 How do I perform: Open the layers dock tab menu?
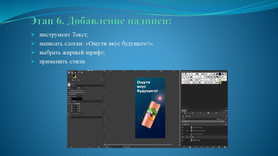[x=227, y=116]
